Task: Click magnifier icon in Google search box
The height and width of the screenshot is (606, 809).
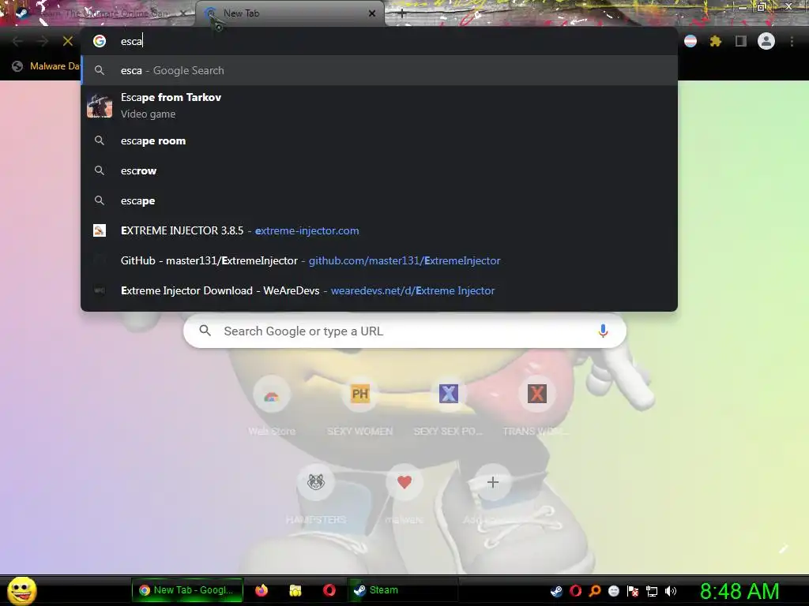Action: (205, 331)
